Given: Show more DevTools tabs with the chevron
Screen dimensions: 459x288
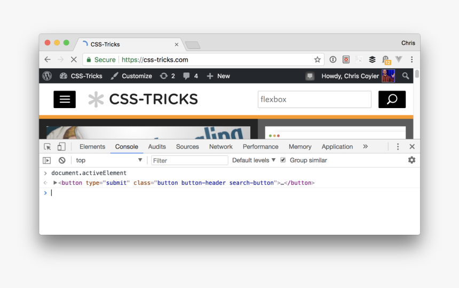Looking at the screenshot, I should (x=365, y=146).
